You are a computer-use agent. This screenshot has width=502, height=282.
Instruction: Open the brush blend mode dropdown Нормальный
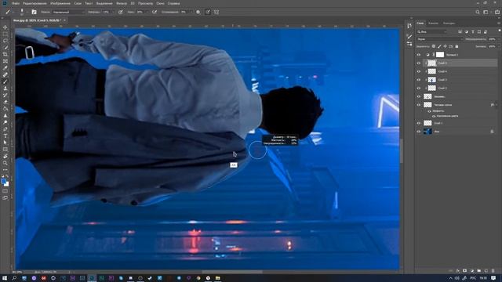[67, 12]
